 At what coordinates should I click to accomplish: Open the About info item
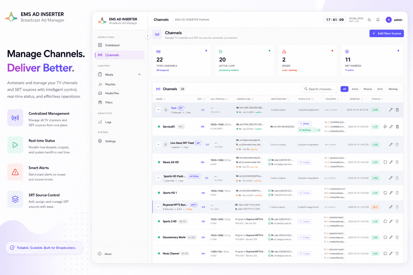[x=105, y=254]
